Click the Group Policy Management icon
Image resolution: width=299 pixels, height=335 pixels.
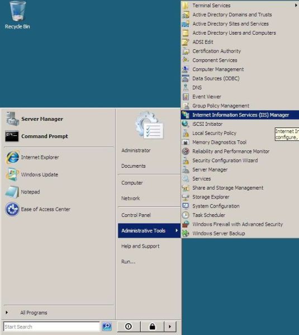click(x=186, y=106)
